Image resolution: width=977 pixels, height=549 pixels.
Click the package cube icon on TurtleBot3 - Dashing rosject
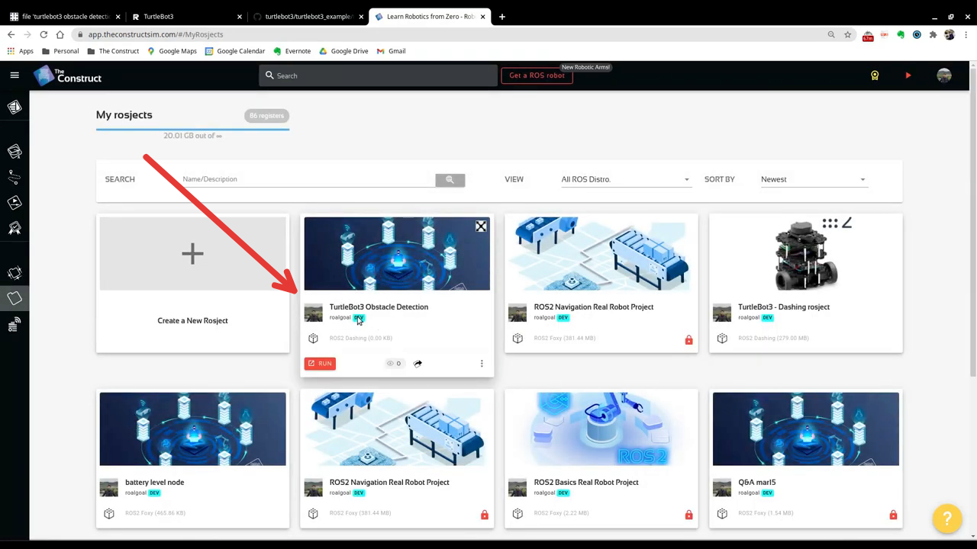click(x=722, y=339)
